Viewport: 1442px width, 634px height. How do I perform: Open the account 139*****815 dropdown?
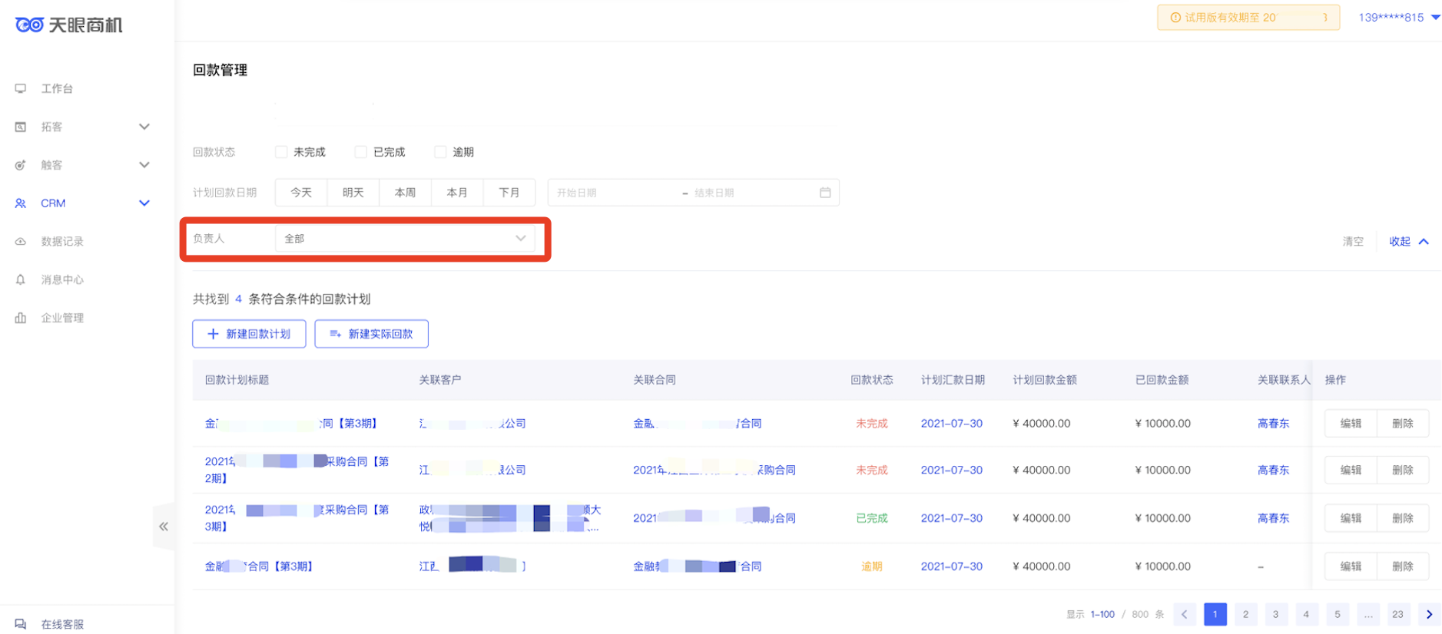click(1399, 18)
